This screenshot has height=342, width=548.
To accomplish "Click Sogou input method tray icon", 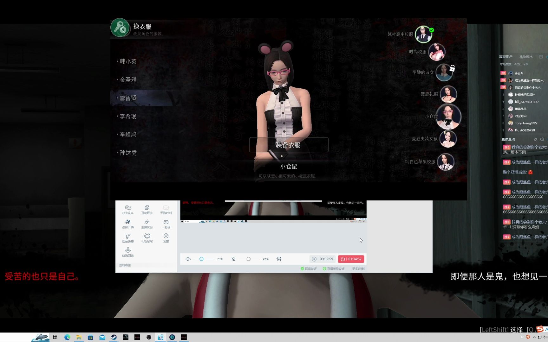I will click(x=528, y=337).
